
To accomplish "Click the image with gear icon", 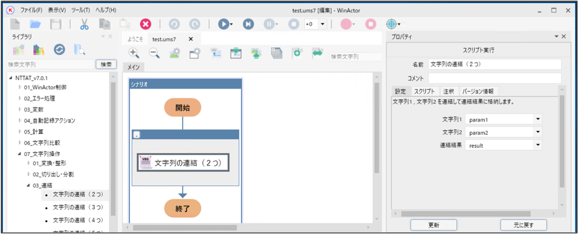I will tap(175, 53).
